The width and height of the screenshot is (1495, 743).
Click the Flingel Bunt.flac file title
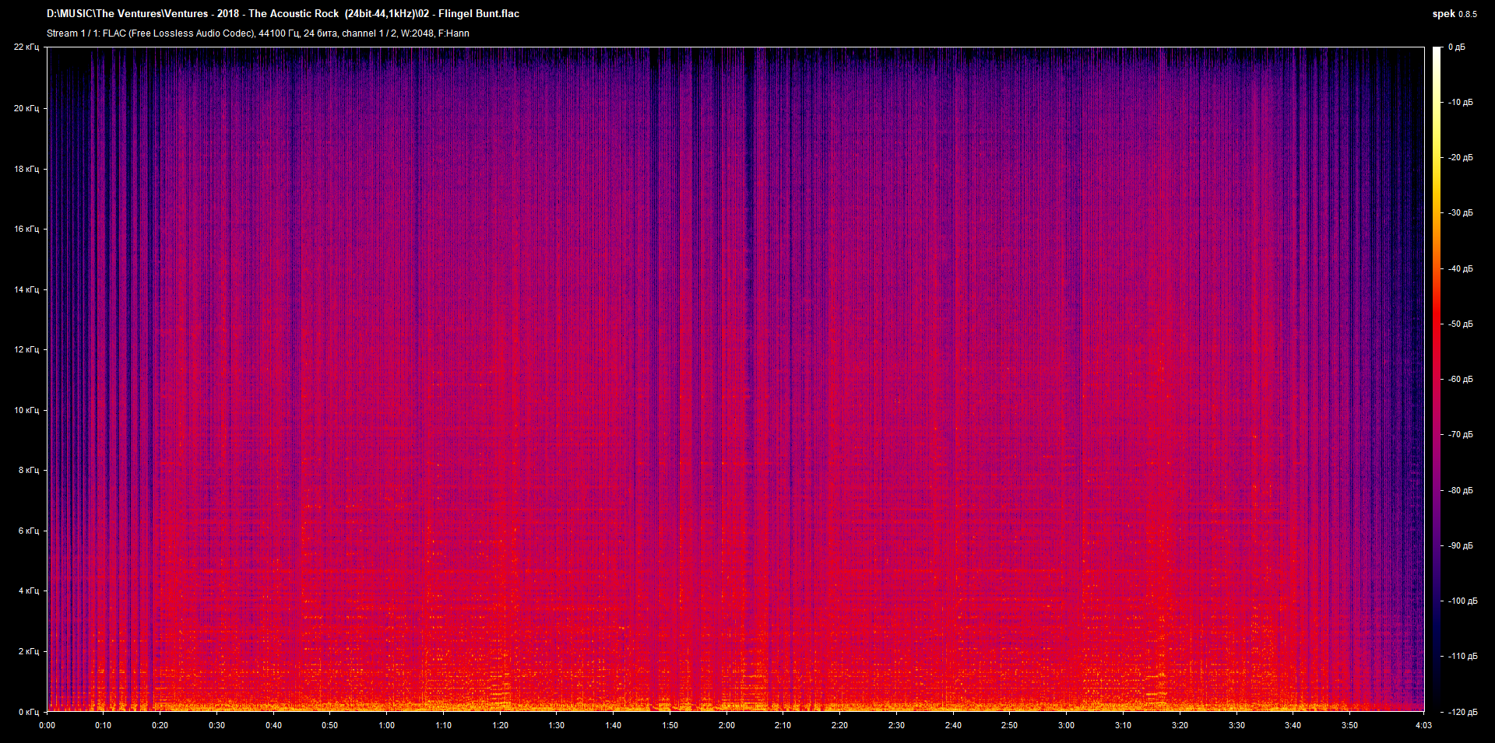[x=478, y=13]
